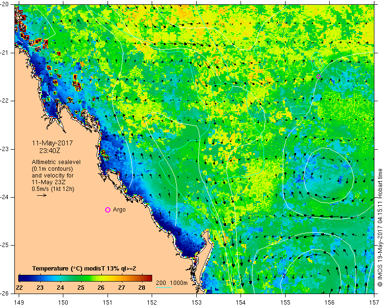Click color bar label '22'

[19, 288]
